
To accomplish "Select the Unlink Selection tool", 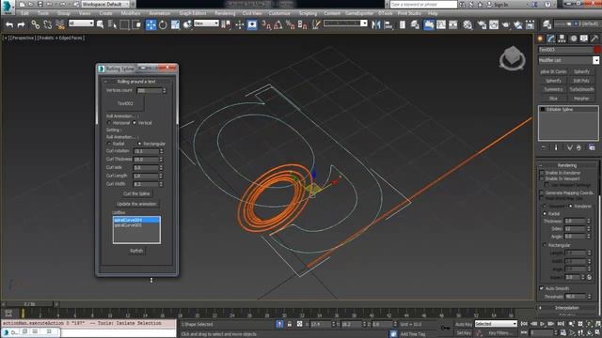I will (x=48, y=25).
